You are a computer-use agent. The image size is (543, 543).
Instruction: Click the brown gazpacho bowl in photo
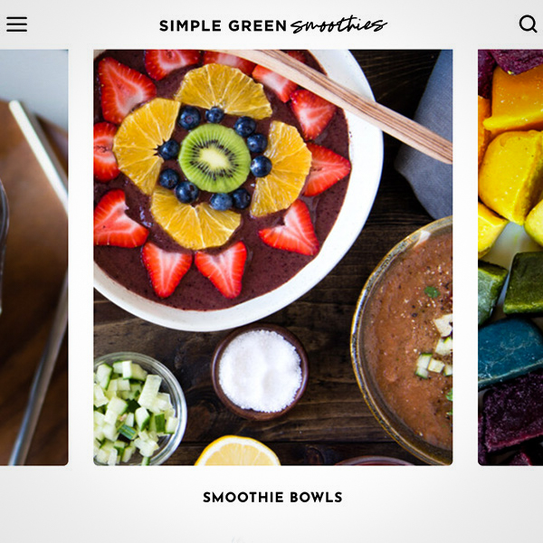tap(403, 341)
